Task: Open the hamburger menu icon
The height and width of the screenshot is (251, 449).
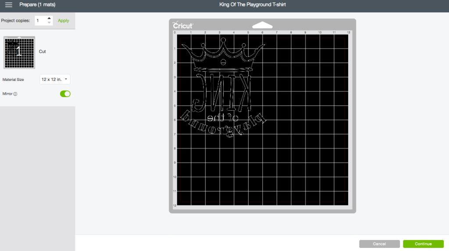Action: tap(9, 4)
